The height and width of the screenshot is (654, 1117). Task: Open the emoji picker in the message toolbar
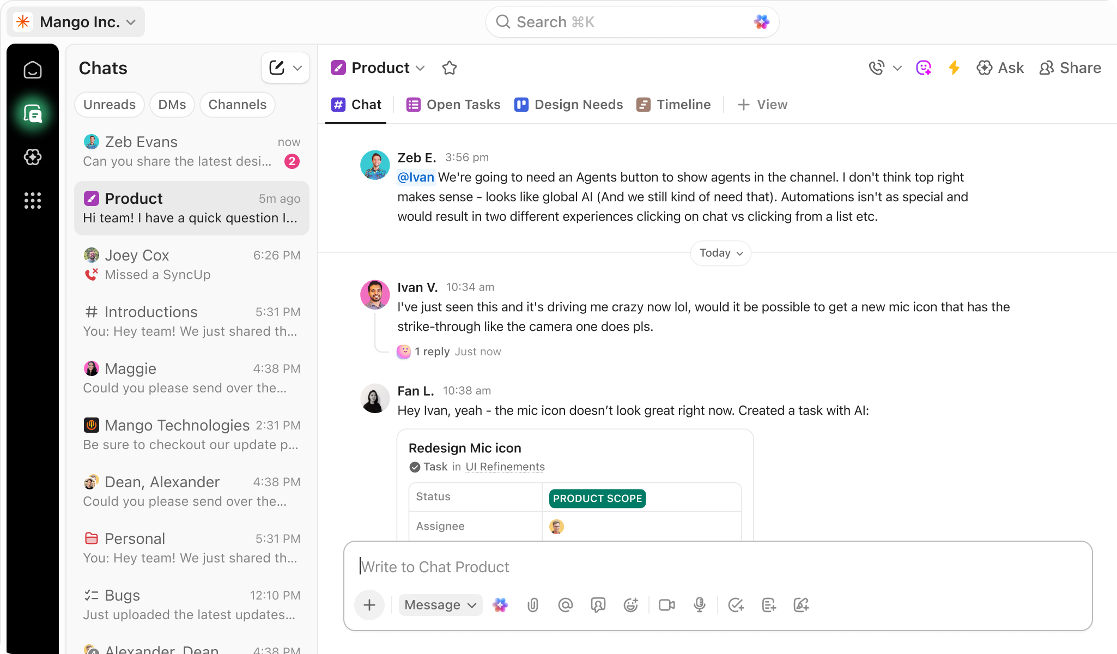tap(631, 605)
